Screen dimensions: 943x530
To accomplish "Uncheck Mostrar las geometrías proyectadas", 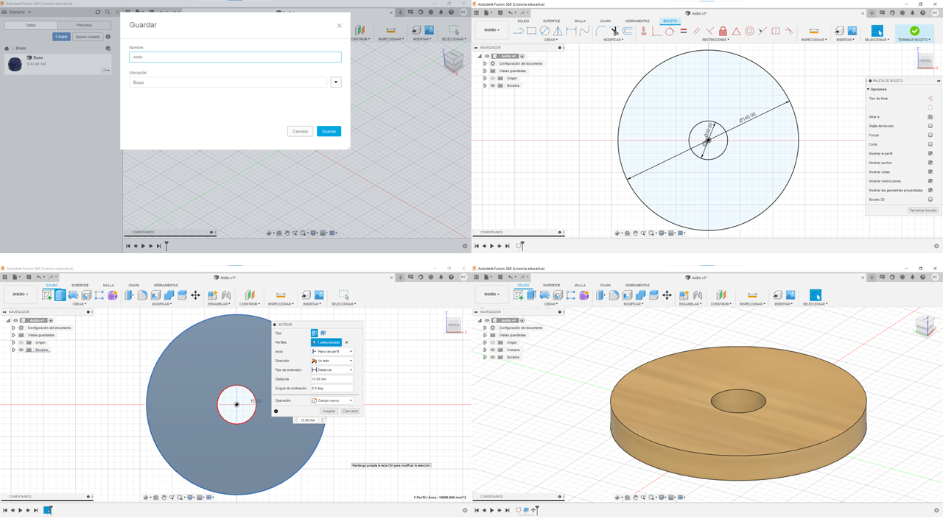I will tap(930, 190).
